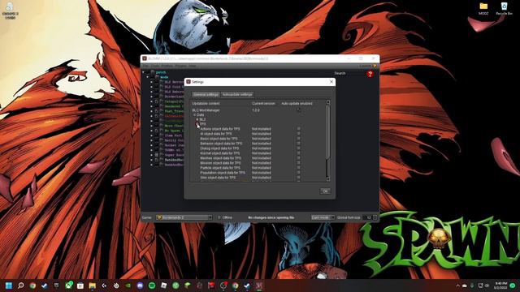The height and width of the screenshot is (292, 520).
Task: Click 'No changes since opening file' status text
Action: (x=271, y=217)
